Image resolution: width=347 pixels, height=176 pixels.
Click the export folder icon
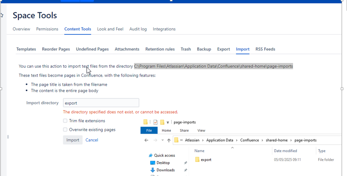pos(197,160)
